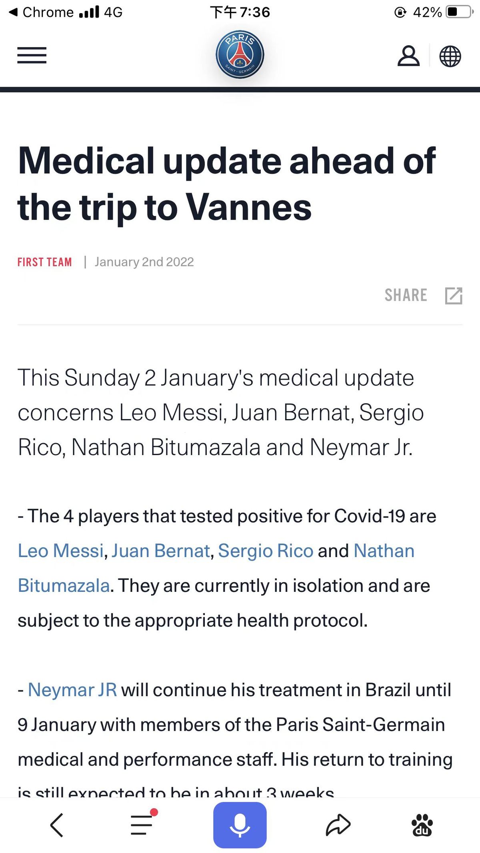This screenshot has height=853, width=480.
Task: Open the Juan Bernat player link
Action: pos(161,551)
